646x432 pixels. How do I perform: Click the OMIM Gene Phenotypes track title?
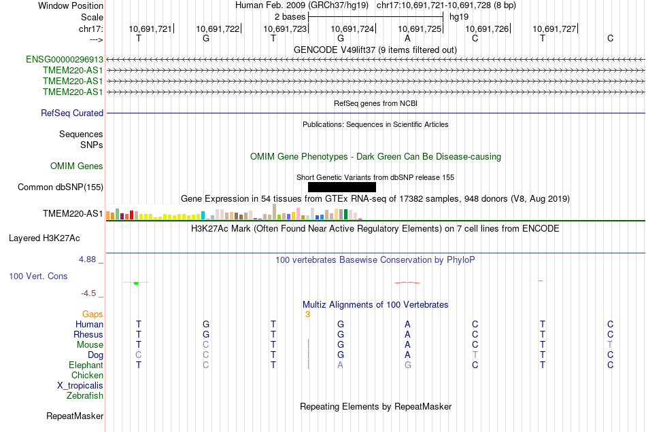click(x=376, y=156)
